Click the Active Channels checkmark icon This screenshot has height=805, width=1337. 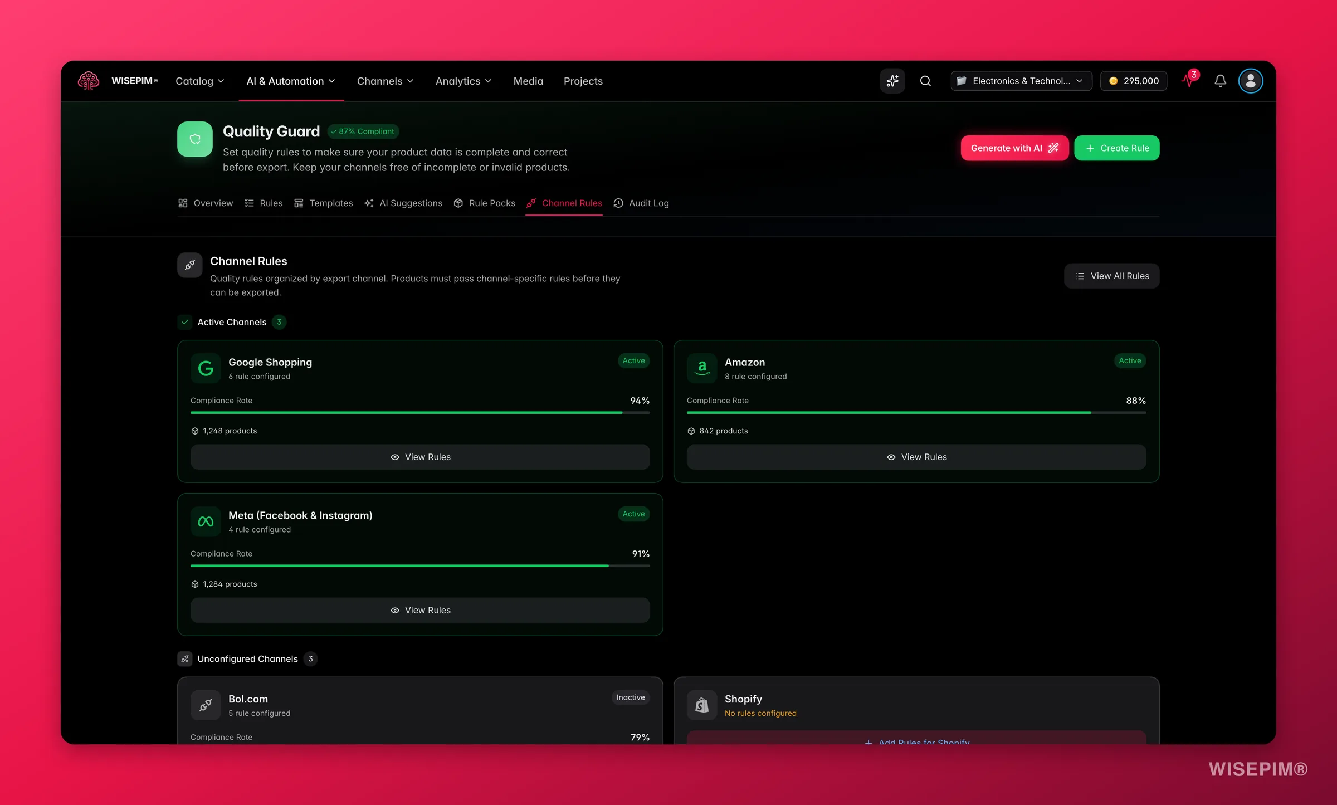point(185,322)
